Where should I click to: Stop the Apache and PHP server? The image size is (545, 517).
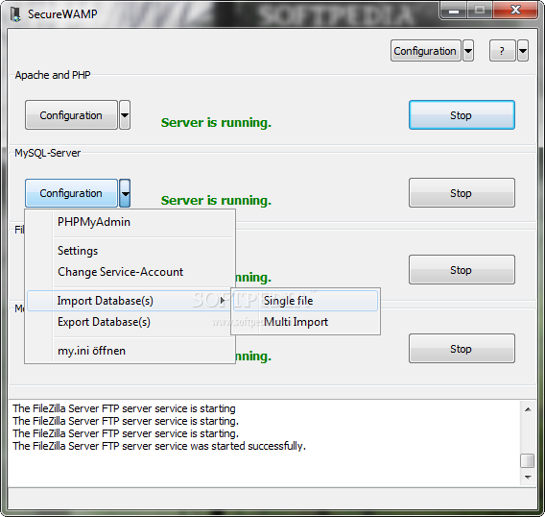pos(462,115)
